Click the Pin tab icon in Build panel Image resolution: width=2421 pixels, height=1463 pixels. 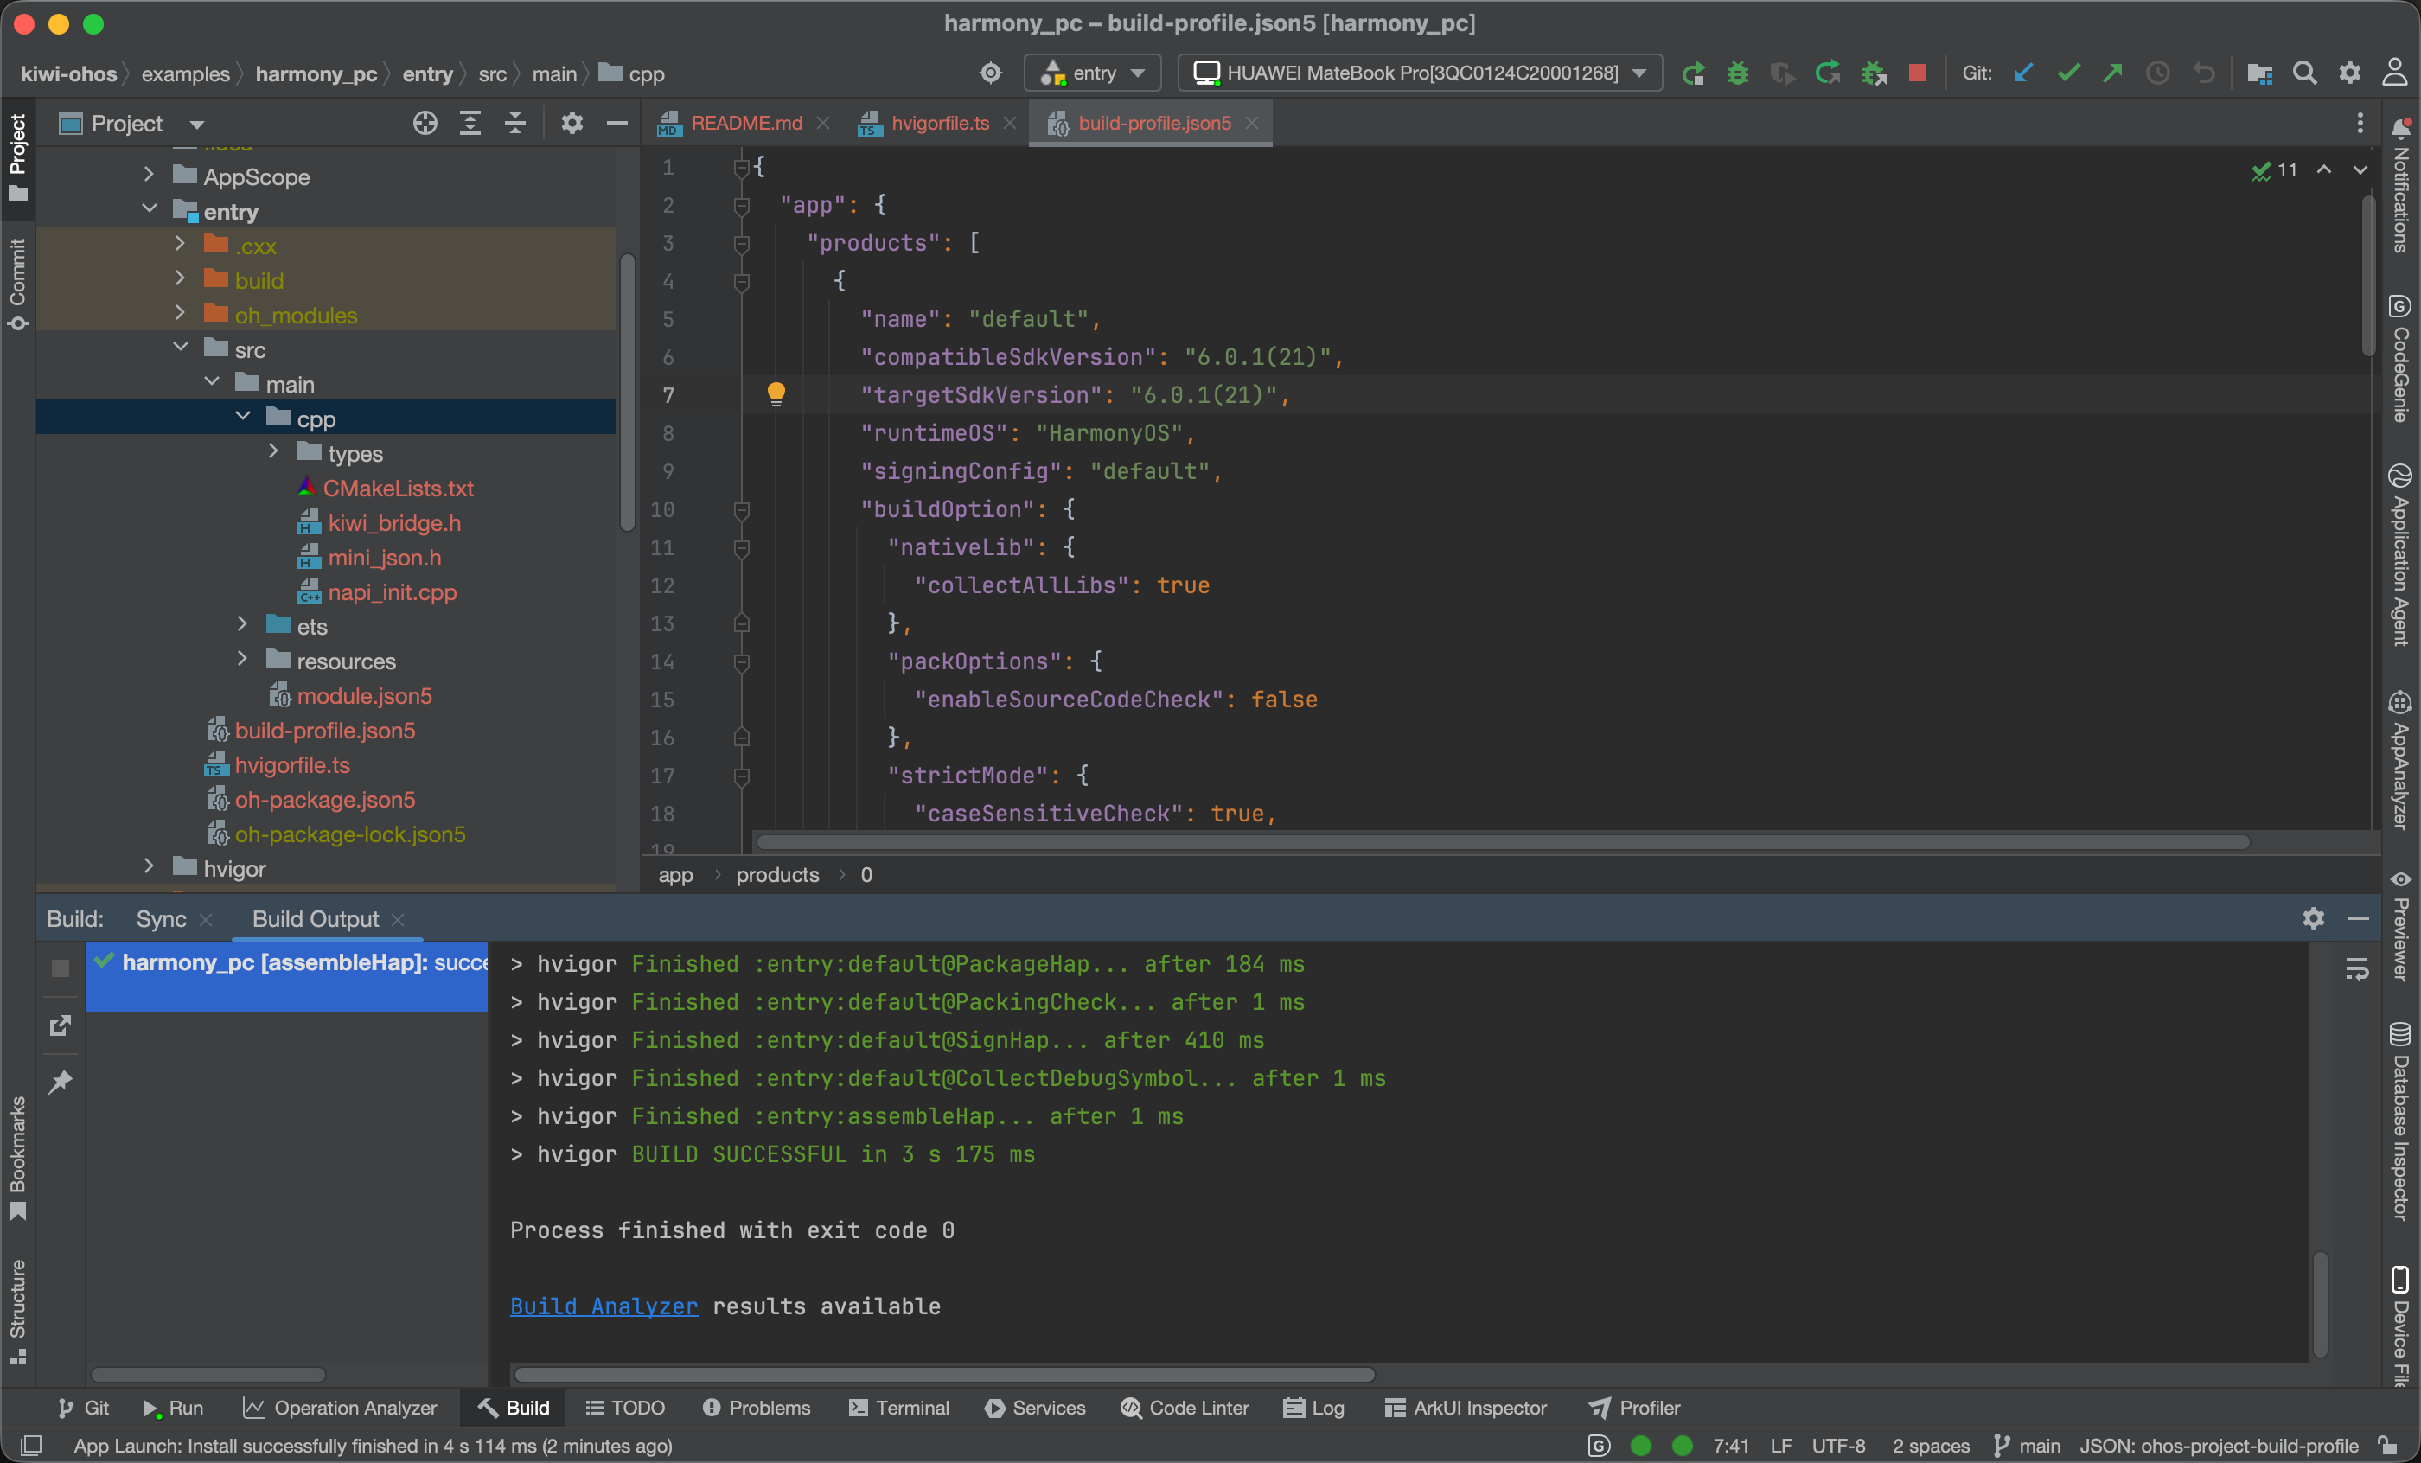(60, 1082)
